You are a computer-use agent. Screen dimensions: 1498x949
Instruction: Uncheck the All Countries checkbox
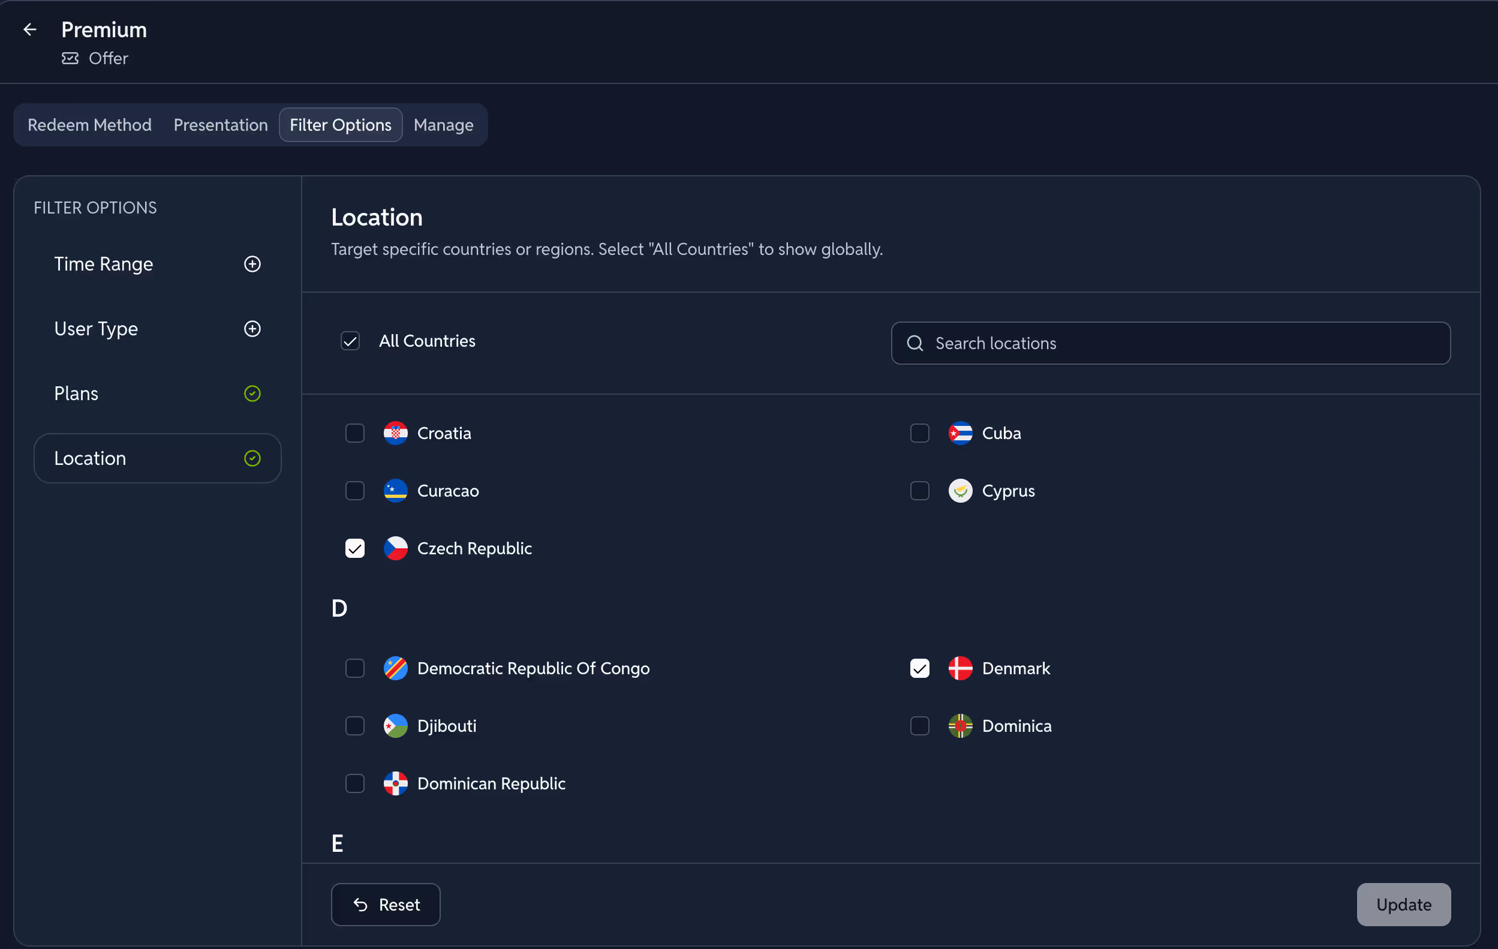(350, 341)
